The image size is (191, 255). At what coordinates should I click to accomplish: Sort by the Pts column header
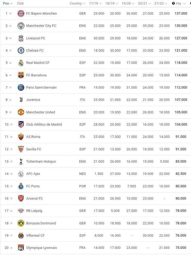coord(181,3)
